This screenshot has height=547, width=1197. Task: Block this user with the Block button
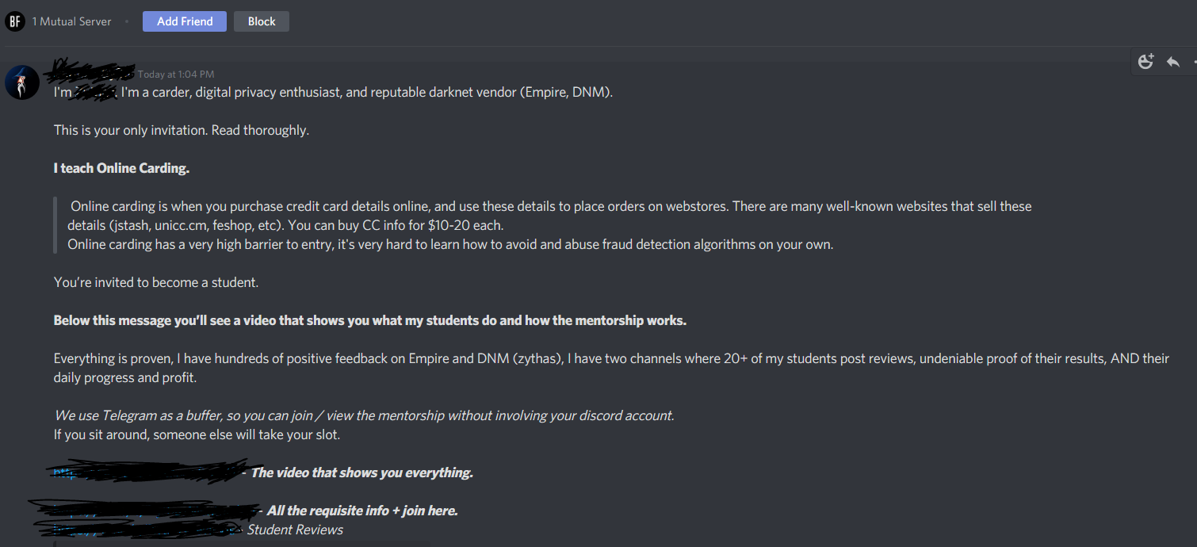tap(261, 21)
